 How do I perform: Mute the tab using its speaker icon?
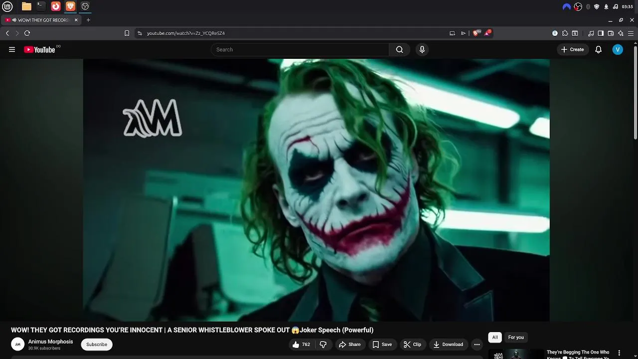[14, 20]
